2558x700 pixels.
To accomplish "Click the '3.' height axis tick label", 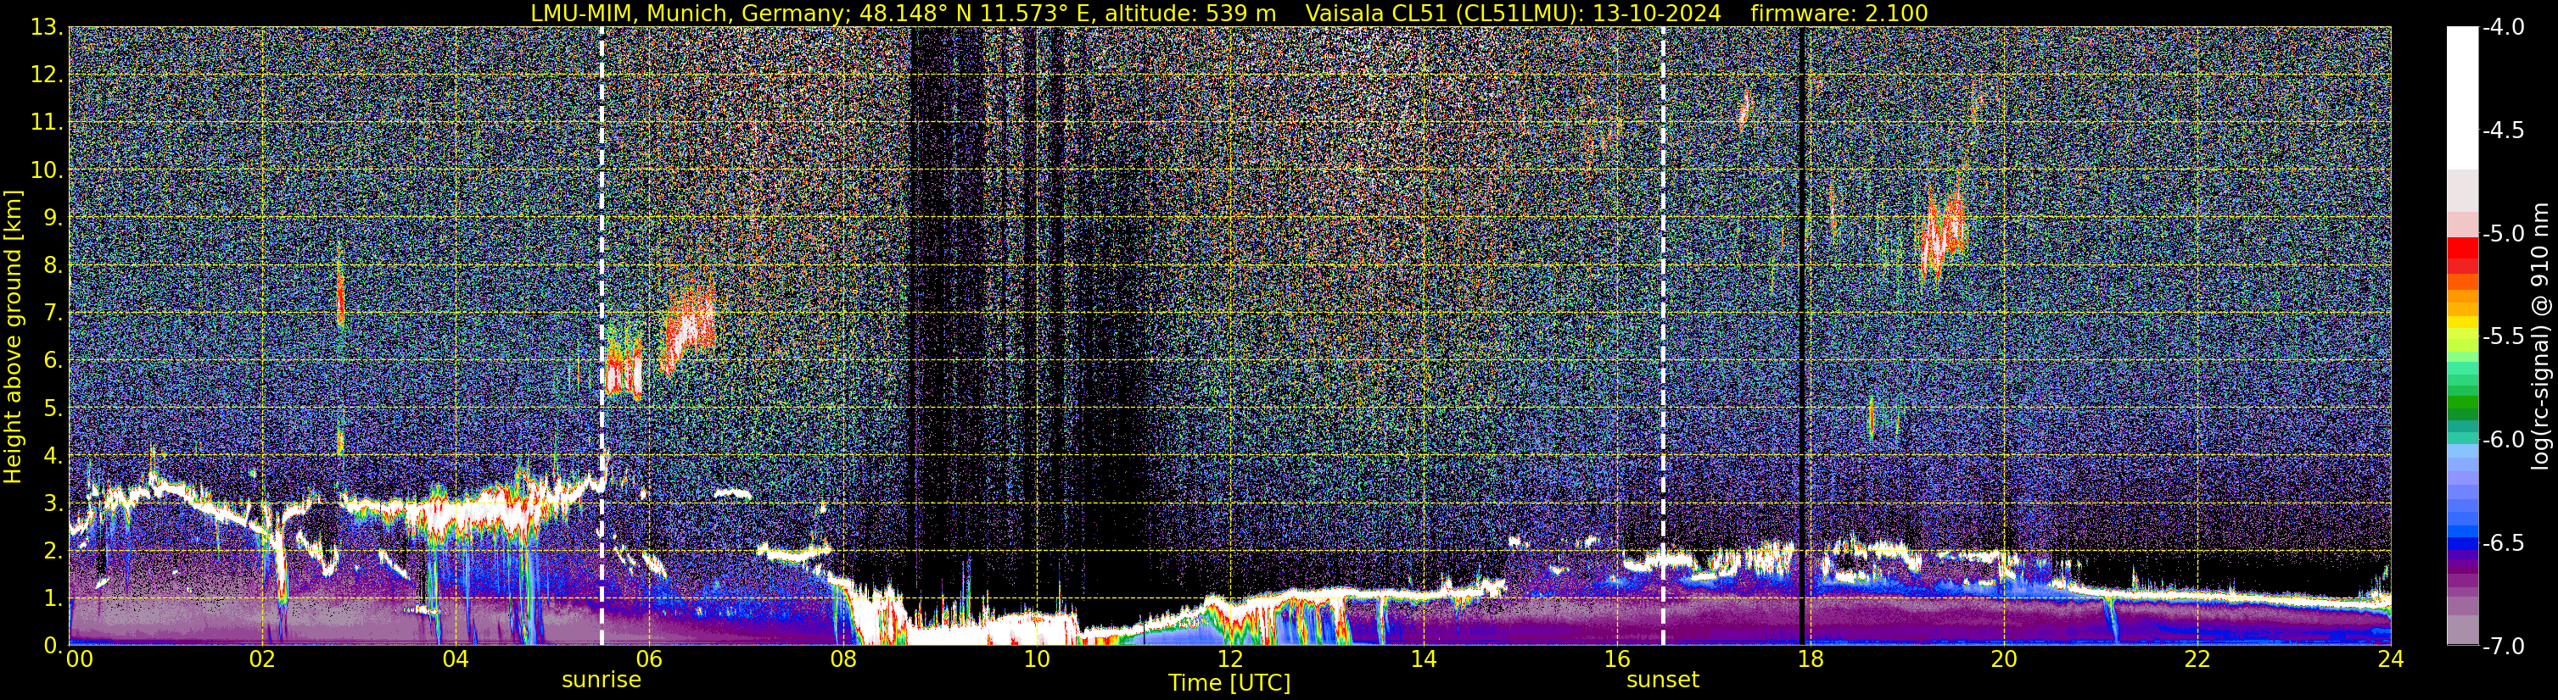I will click(53, 503).
